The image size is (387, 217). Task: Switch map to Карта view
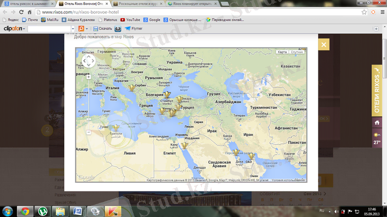pos(282,52)
